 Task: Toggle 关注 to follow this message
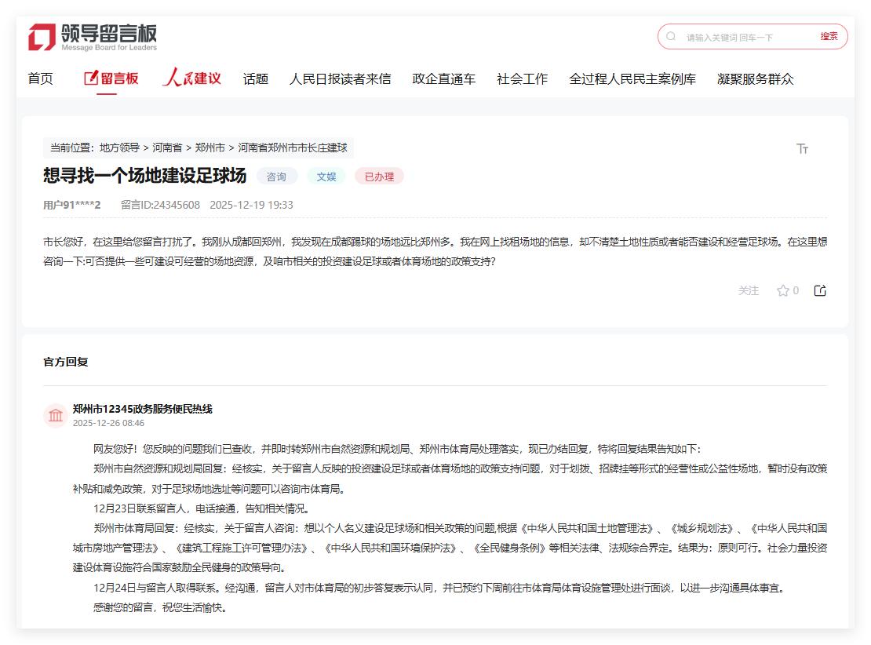coord(748,291)
